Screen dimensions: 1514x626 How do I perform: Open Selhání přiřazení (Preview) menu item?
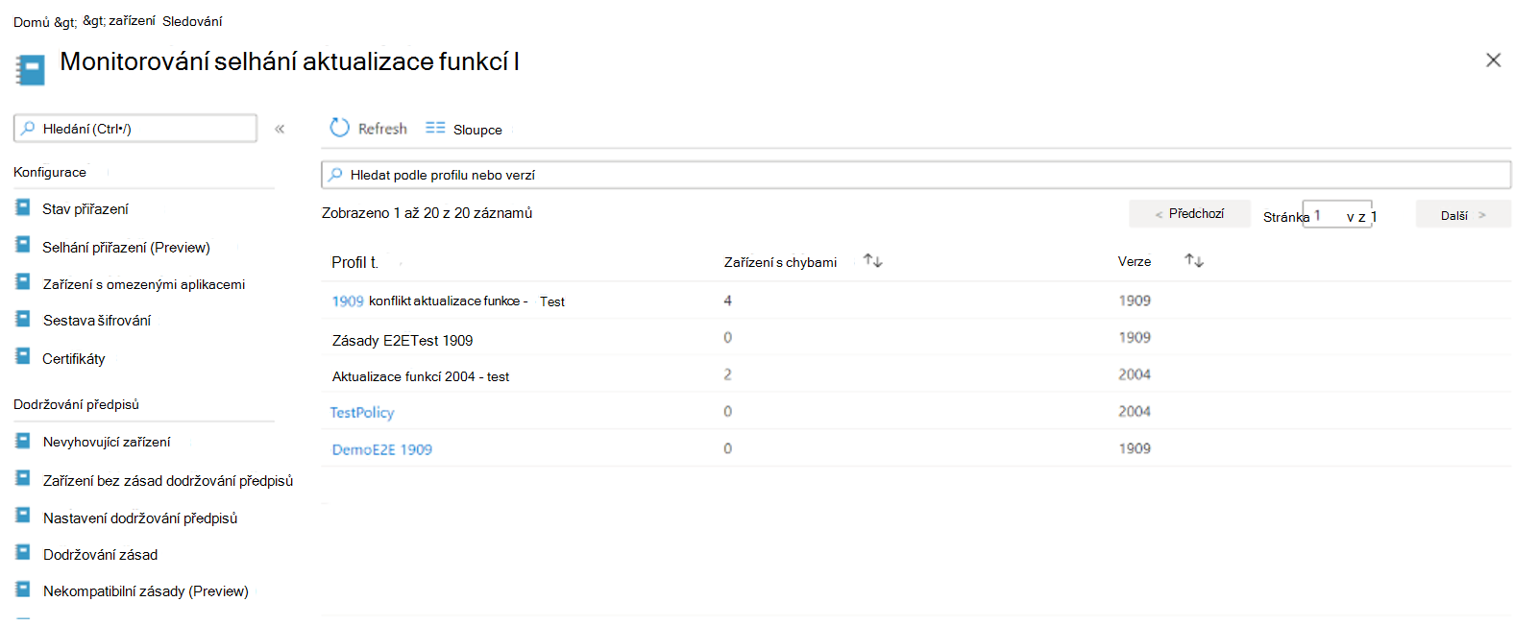[x=126, y=248]
